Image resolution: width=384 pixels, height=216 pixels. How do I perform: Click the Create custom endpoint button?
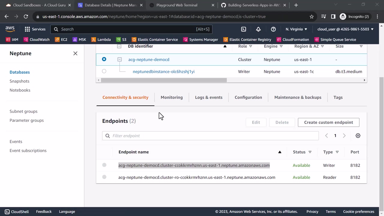click(x=328, y=122)
